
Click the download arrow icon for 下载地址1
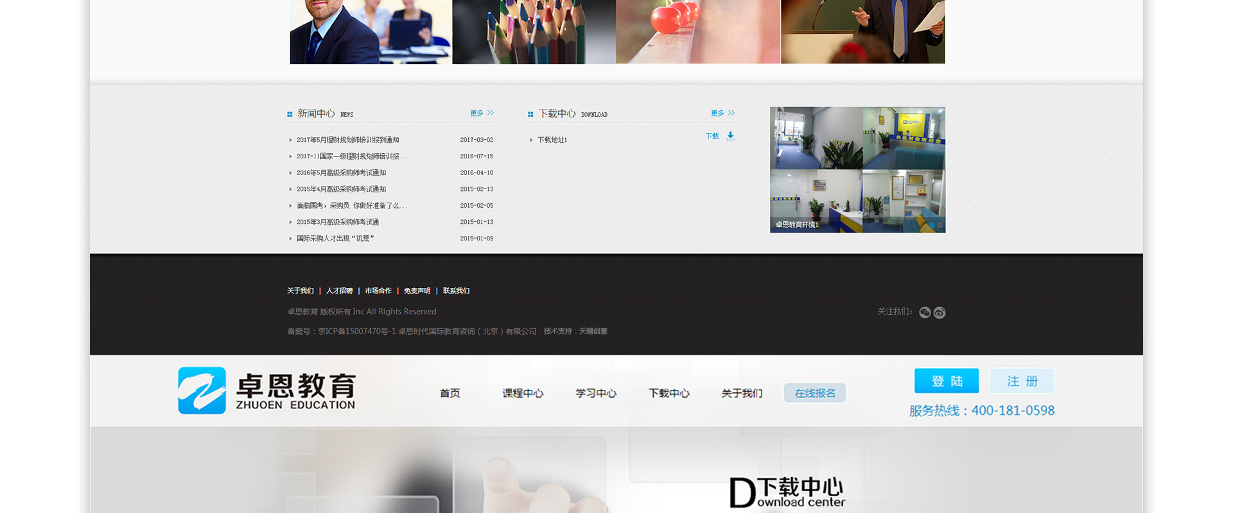pos(730,136)
